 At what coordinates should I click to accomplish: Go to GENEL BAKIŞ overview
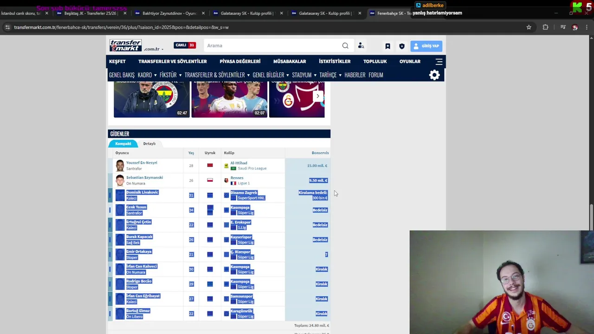point(122,75)
